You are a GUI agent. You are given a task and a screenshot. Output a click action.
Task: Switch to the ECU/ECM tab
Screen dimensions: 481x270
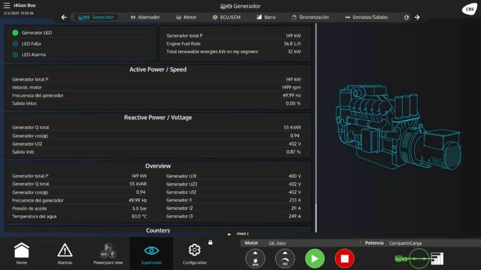226,17
